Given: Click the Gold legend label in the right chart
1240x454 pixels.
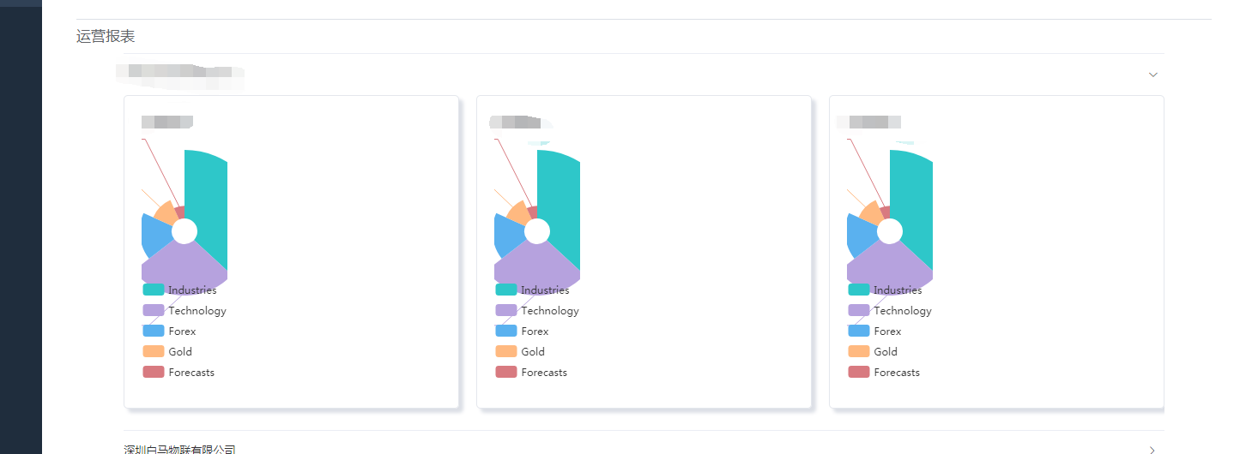Looking at the screenshot, I should pyautogui.click(x=886, y=352).
